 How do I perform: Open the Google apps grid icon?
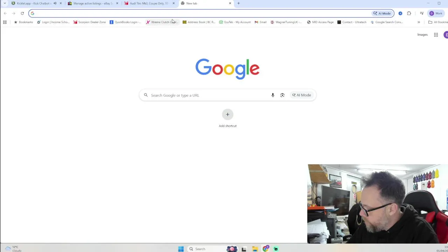(436, 35)
